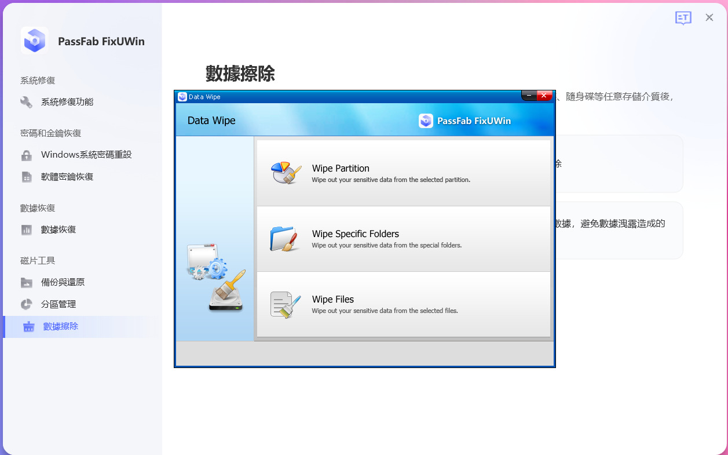Open the feedback icon at top right
This screenshot has height=455, width=728.
[683, 18]
